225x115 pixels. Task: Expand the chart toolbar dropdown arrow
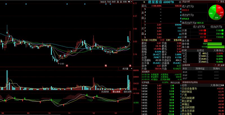pos(131,2)
